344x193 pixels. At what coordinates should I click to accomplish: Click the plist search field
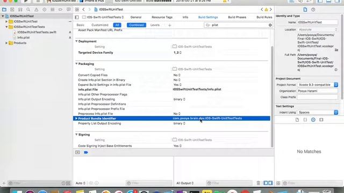238,25
